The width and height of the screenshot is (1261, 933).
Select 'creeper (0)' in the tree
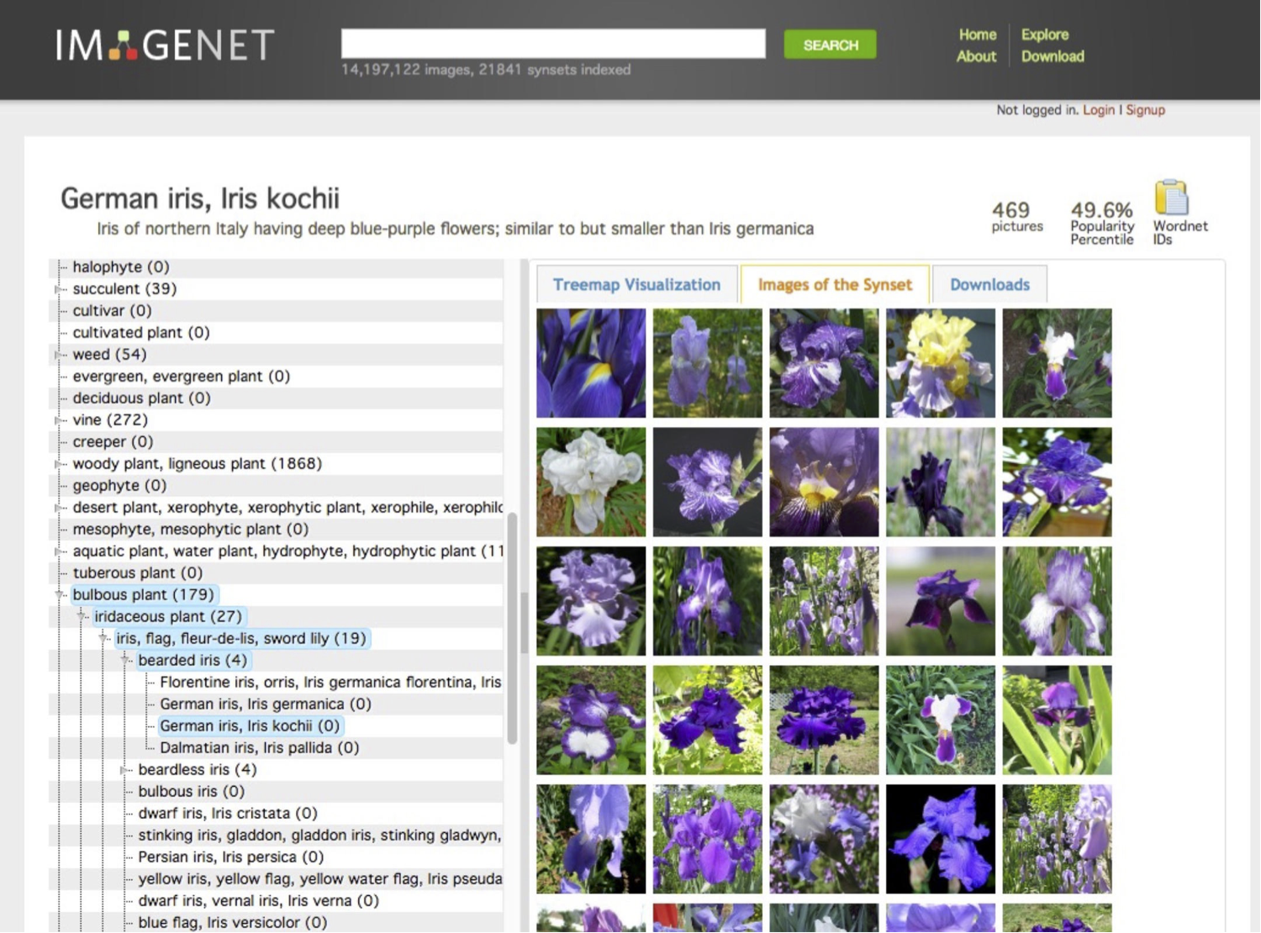113,442
